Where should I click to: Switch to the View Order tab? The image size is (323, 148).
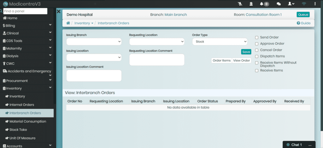(241, 60)
